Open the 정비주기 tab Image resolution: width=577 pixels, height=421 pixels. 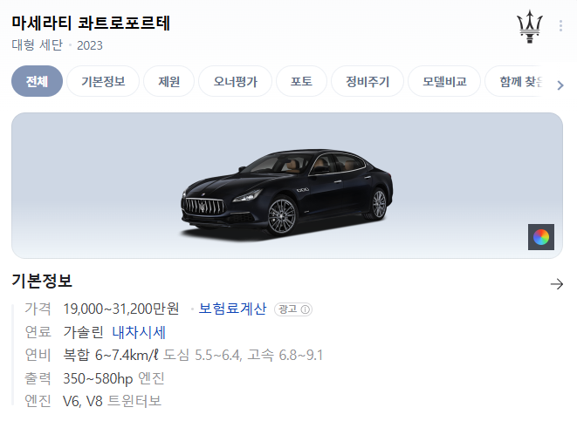[367, 81]
